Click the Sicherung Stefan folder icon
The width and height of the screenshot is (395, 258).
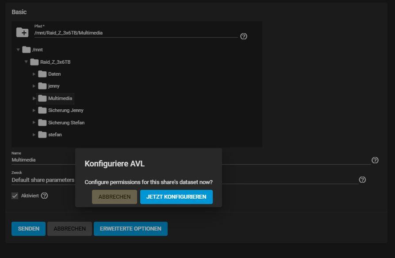tap(42, 123)
